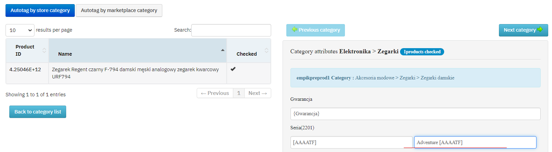The width and height of the screenshot is (552, 152).
Task: Select the Zegarek Regent czarny product row
Action: click(135, 73)
